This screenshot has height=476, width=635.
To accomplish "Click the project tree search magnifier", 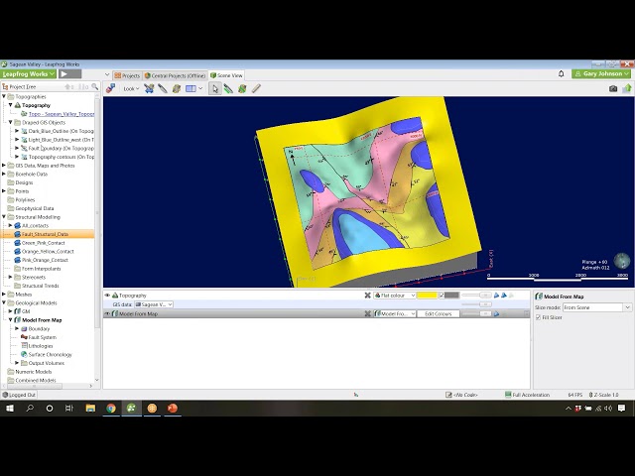I will [x=95, y=86].
